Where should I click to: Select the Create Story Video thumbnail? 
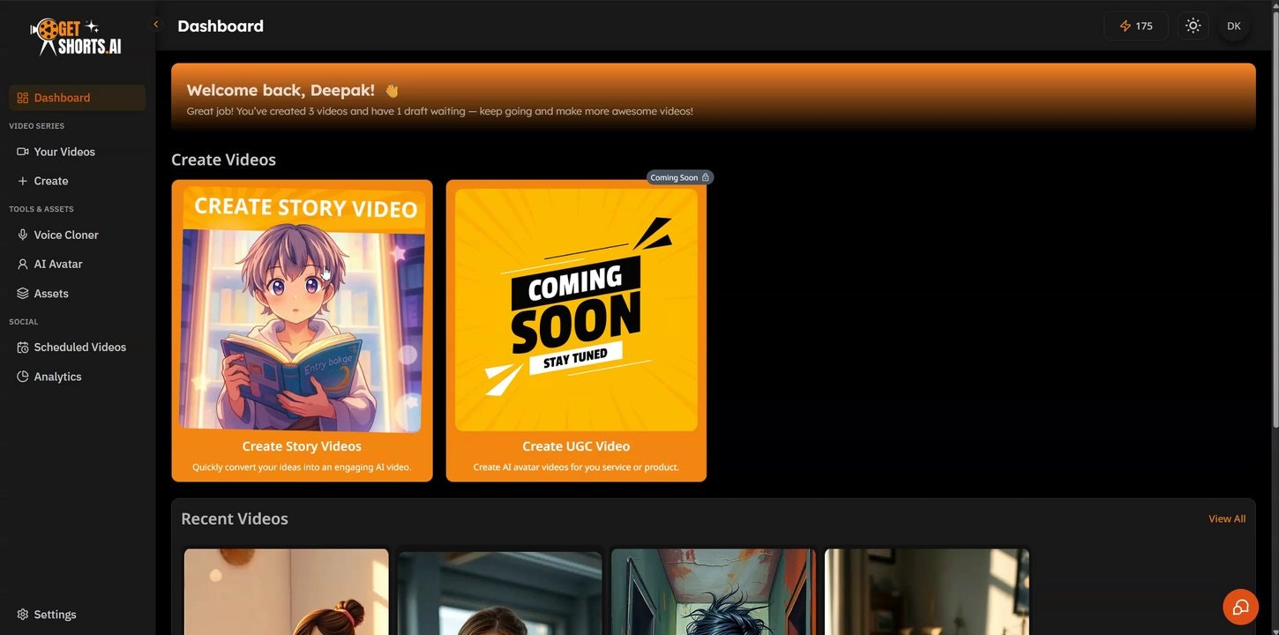point(303,309)
